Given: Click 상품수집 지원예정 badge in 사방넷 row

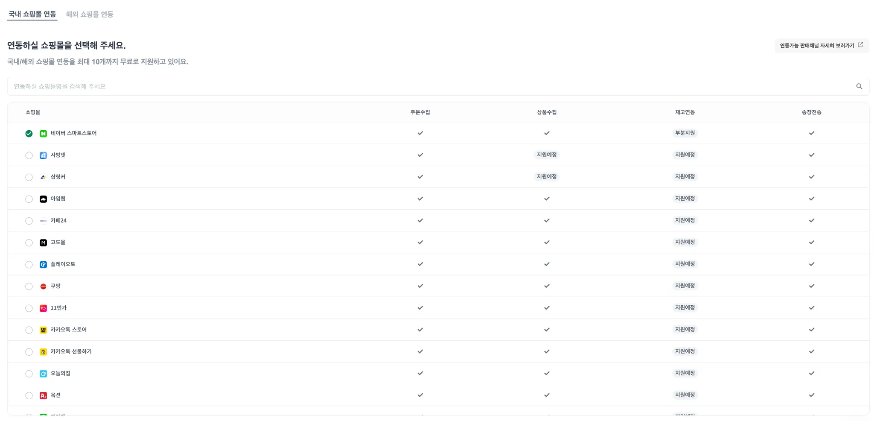Looking at the screenshot, I should click(547, 155).
